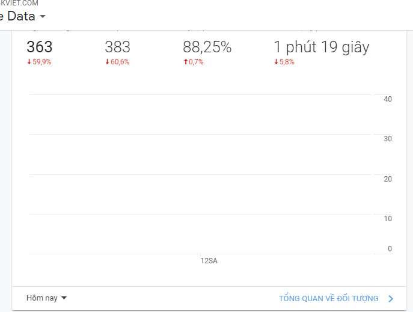Open the Hôm nay date range selector
The image size is (413, 312).
coord(46,298)
